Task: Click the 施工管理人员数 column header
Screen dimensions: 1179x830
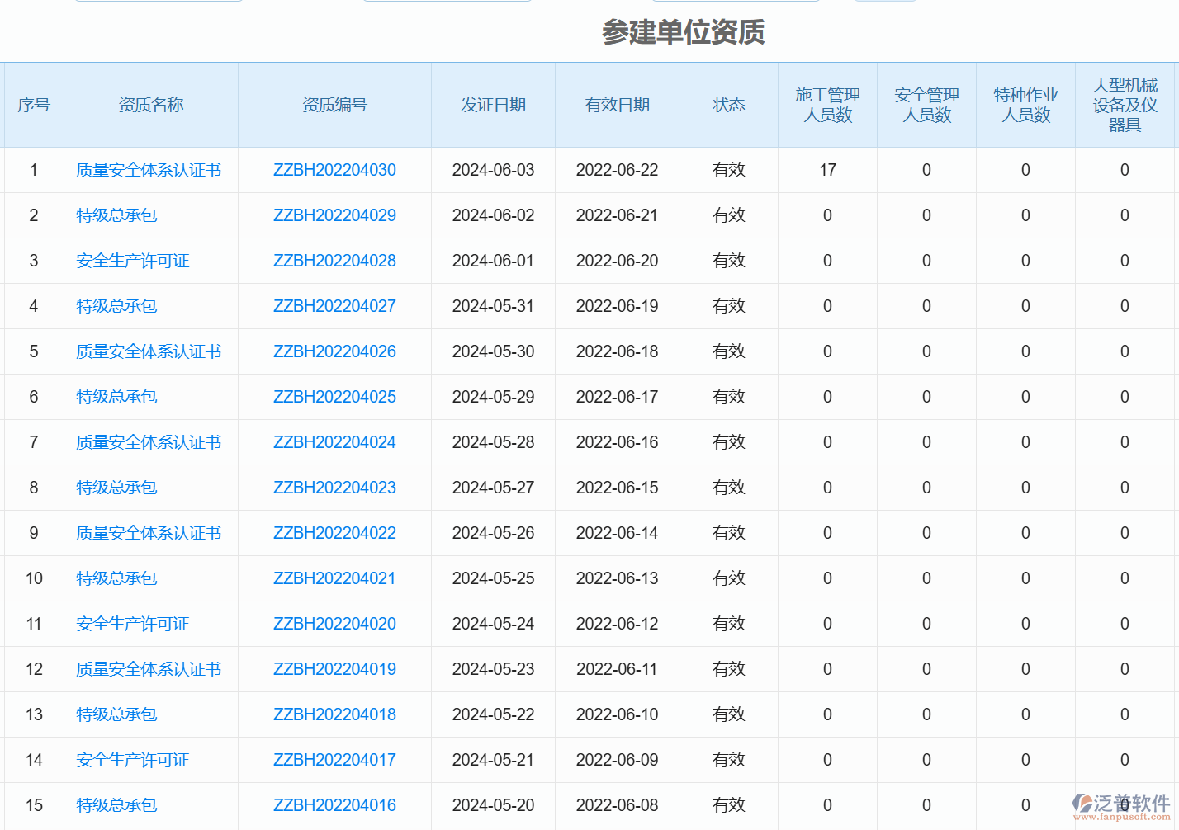Action: pos(827,105)
